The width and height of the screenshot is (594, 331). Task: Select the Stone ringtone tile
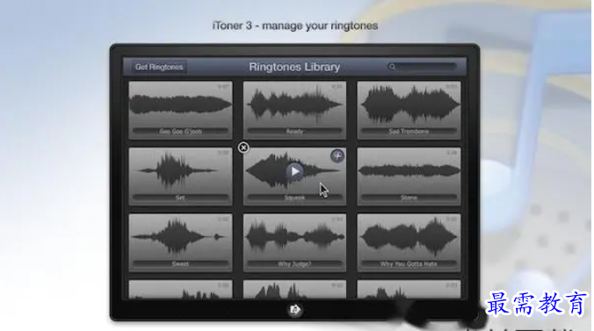pyautogui.click(x=409, y=176)
